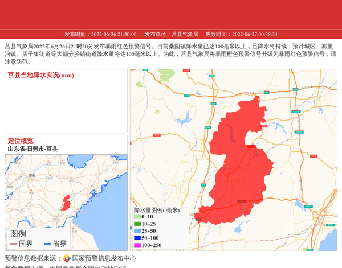342x268 pixels.
Task: Click the 国家预警信息发布中心 logo icon
Action: 67,258
